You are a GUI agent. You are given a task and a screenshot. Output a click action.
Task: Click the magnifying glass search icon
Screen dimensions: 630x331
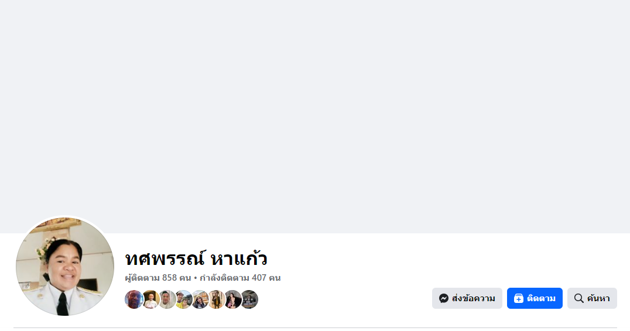[x=578, y=298]
